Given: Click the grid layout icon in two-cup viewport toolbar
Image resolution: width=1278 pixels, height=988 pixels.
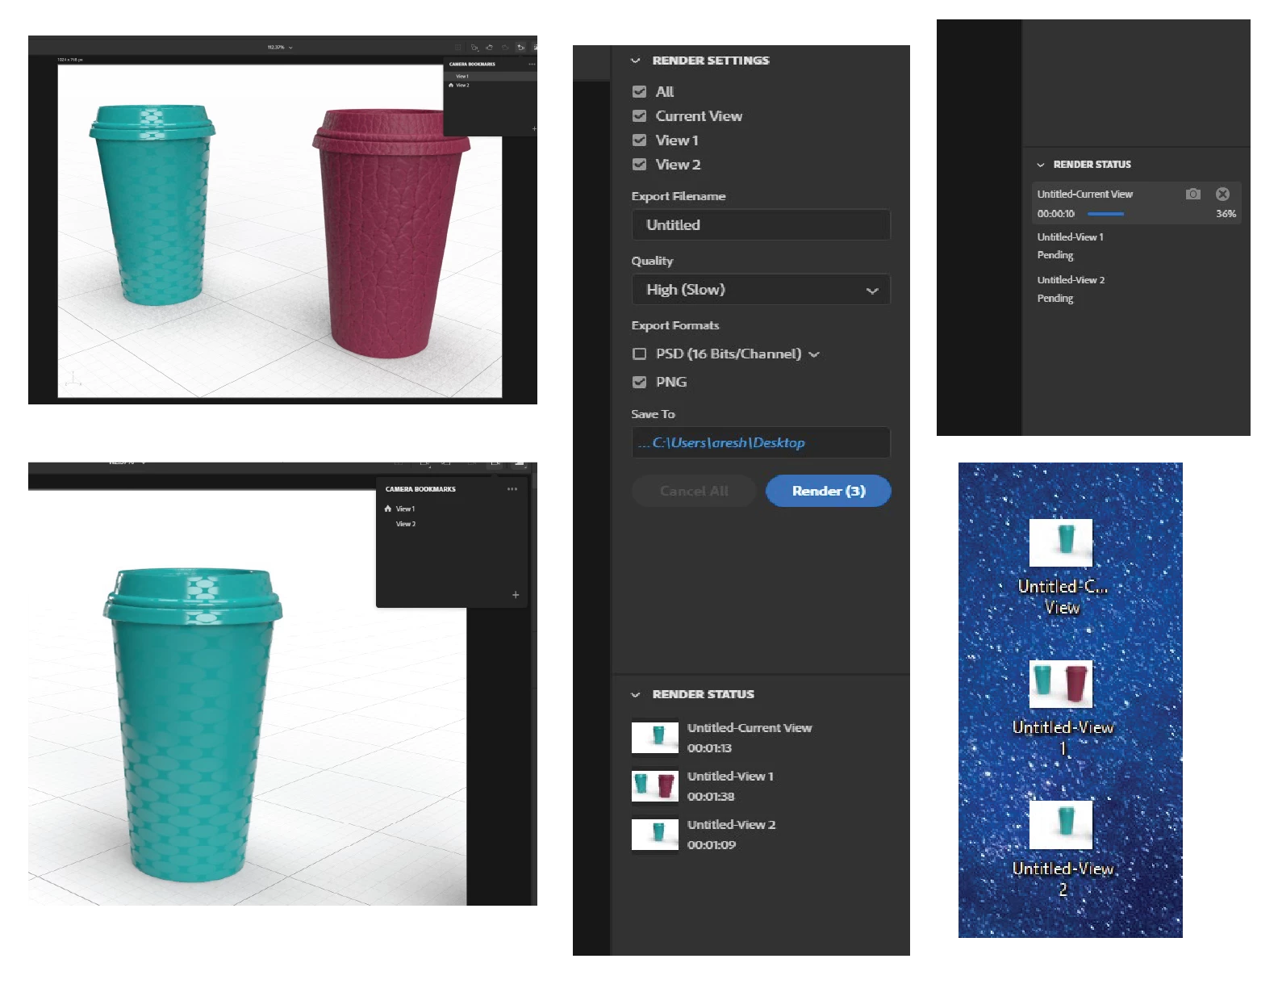Looking at the screenshot, I should [x=457, y=48].
